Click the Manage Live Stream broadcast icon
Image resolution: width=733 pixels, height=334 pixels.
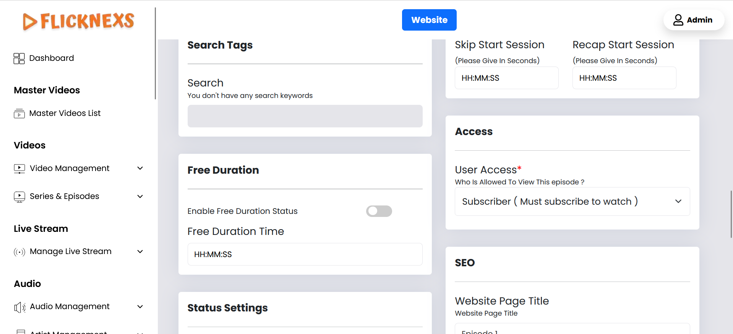(x=19, y=252)
